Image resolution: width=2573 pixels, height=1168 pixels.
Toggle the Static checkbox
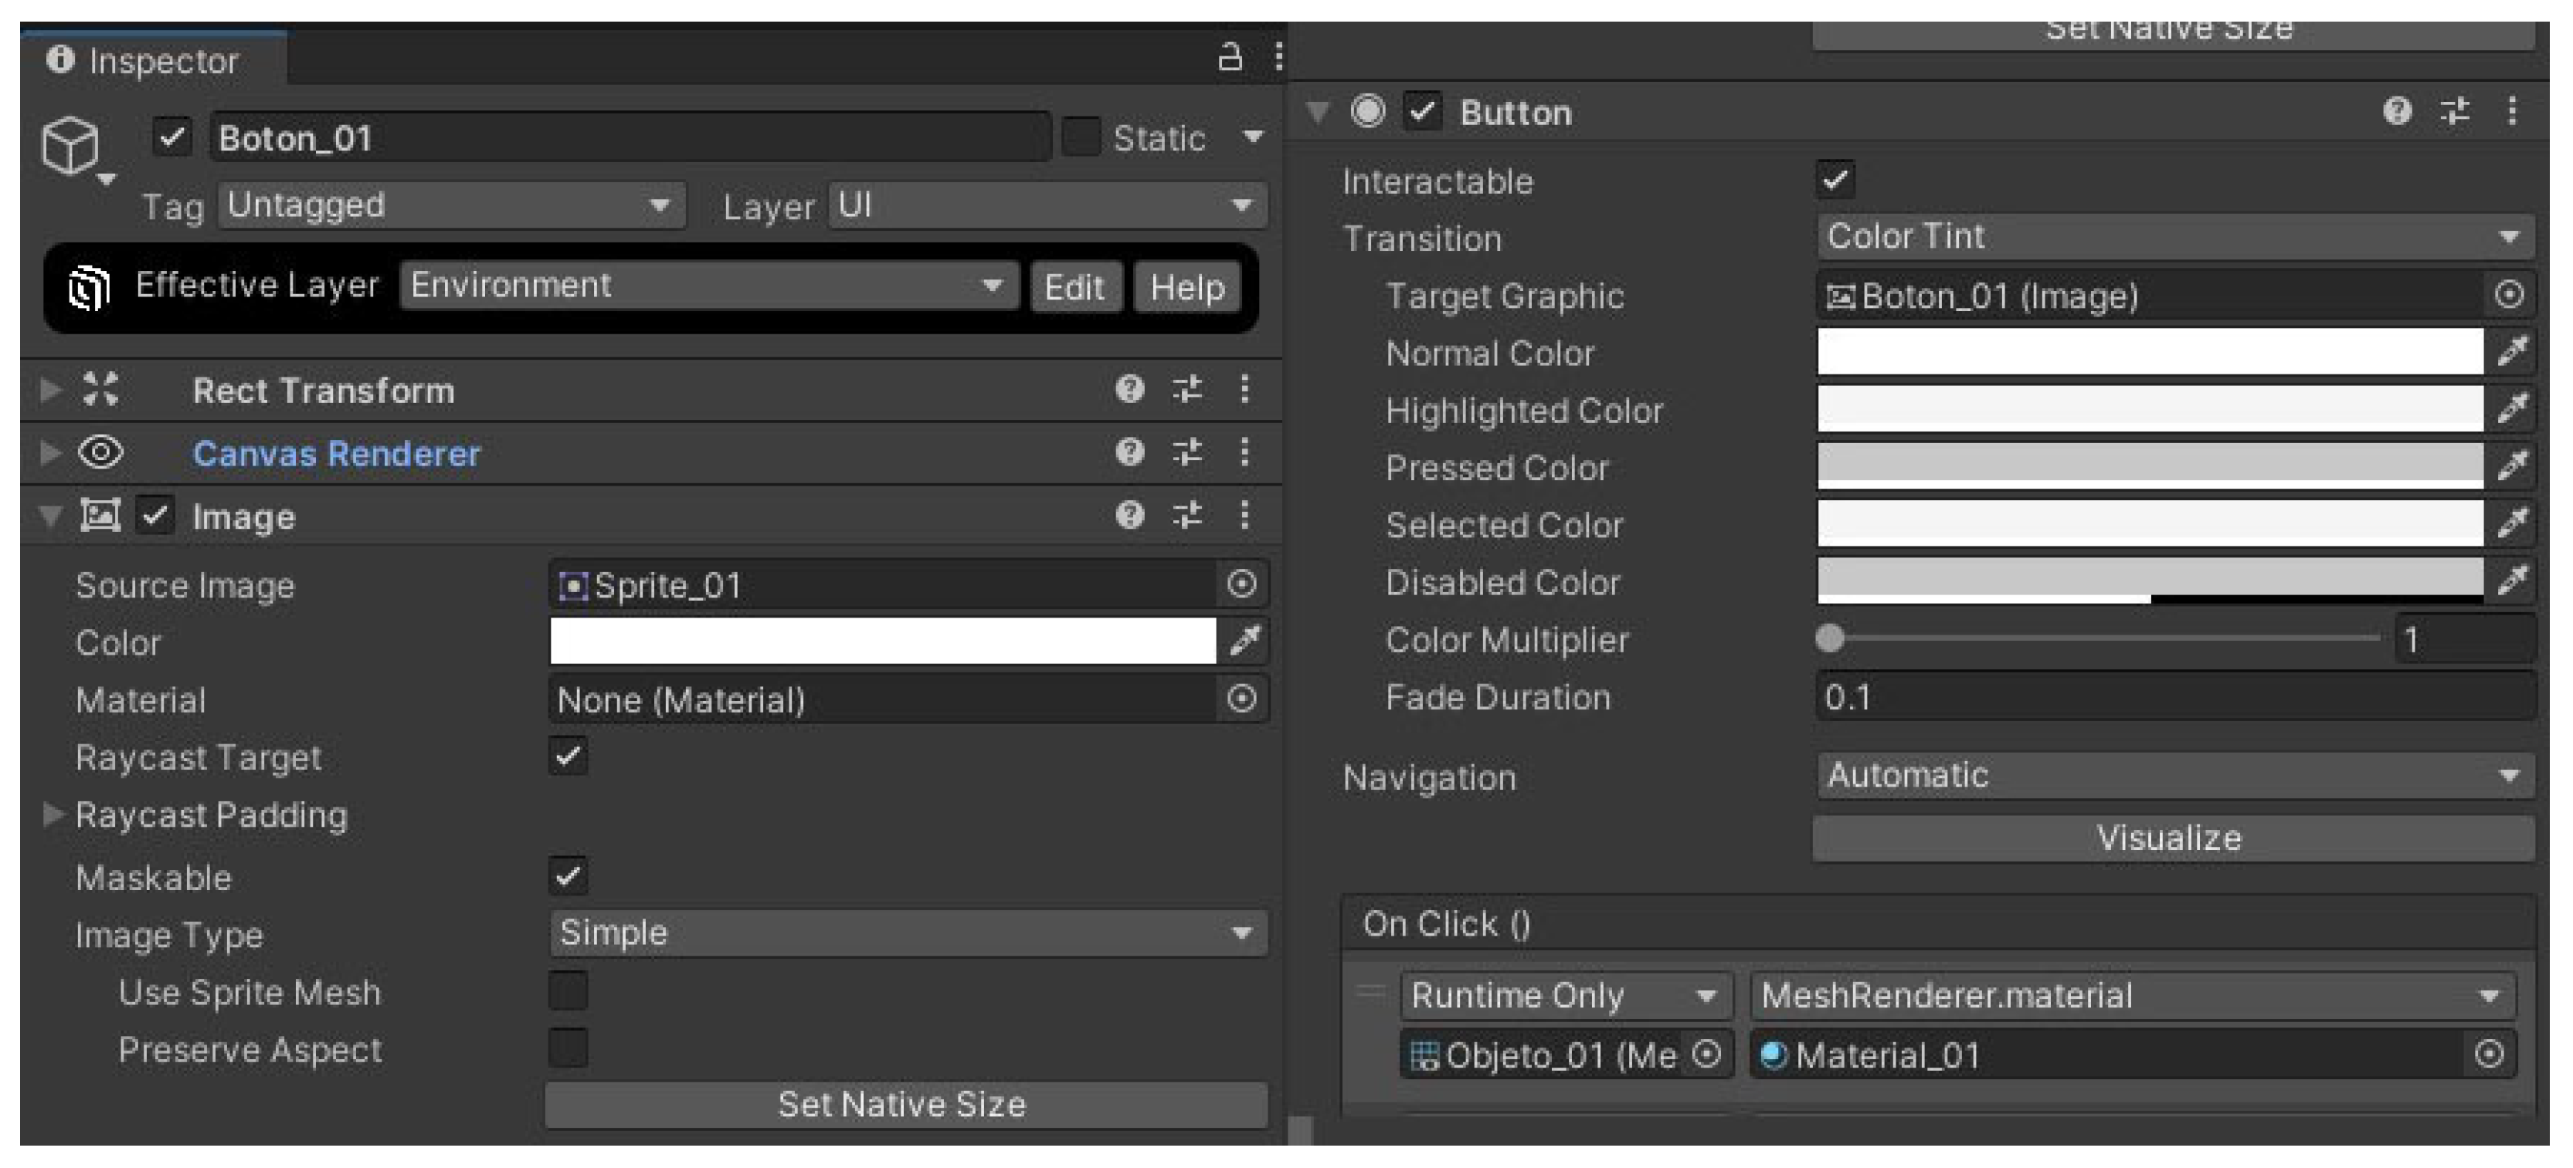[1080, 137]
